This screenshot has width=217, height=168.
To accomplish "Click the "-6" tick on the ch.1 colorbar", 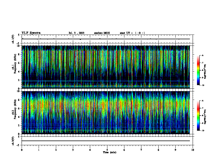I will tap(202, 55).
